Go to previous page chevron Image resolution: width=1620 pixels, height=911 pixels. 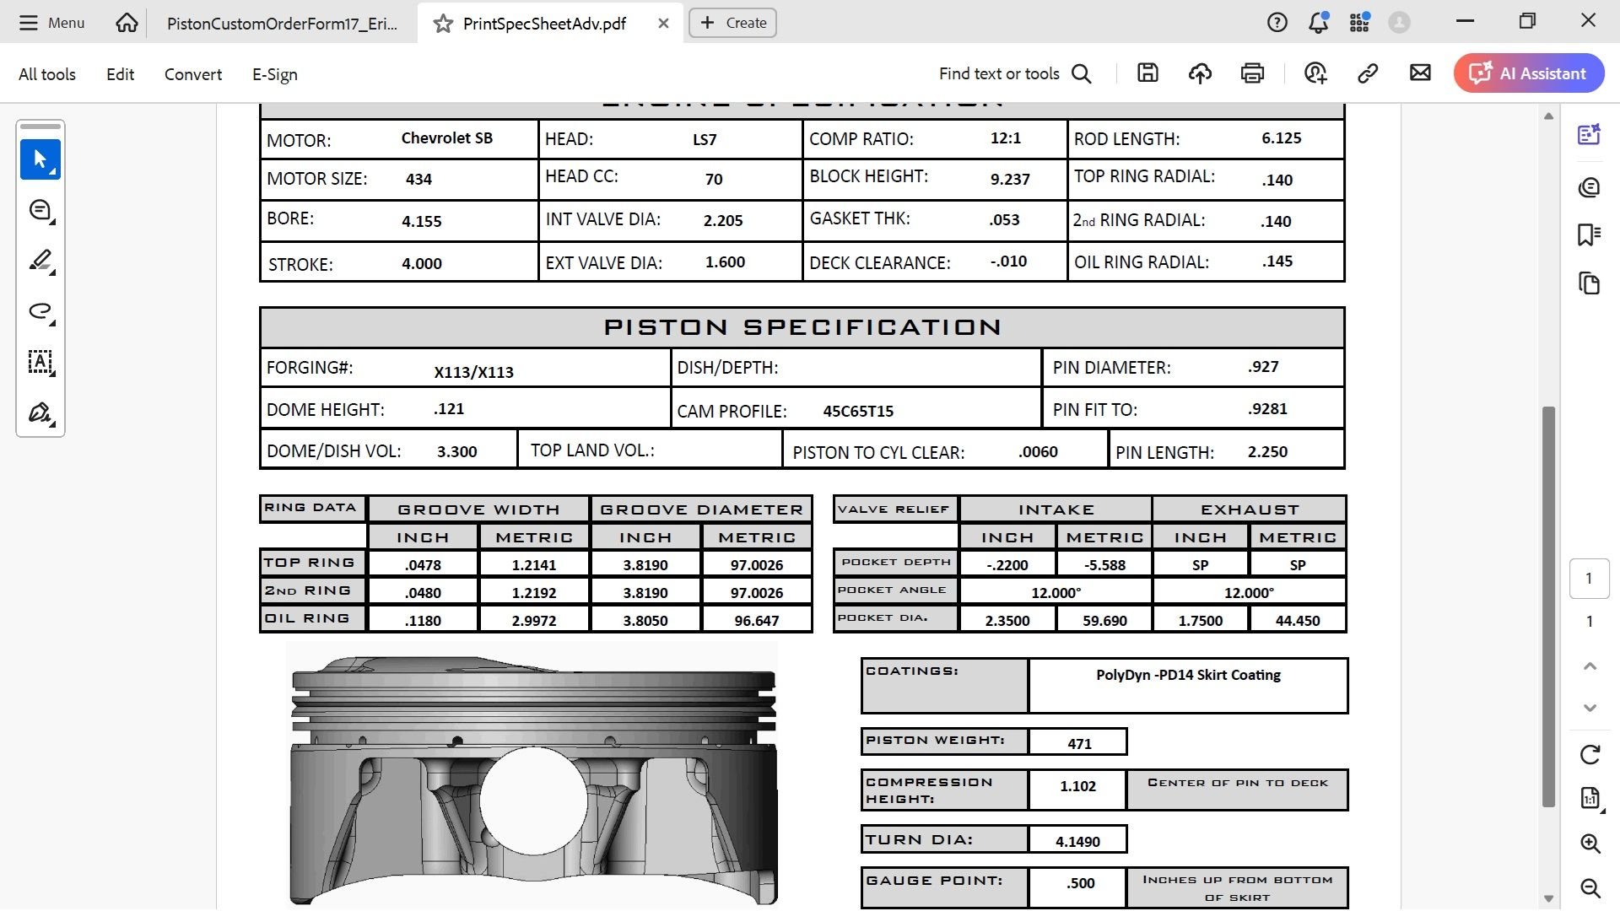[1590, 666]
